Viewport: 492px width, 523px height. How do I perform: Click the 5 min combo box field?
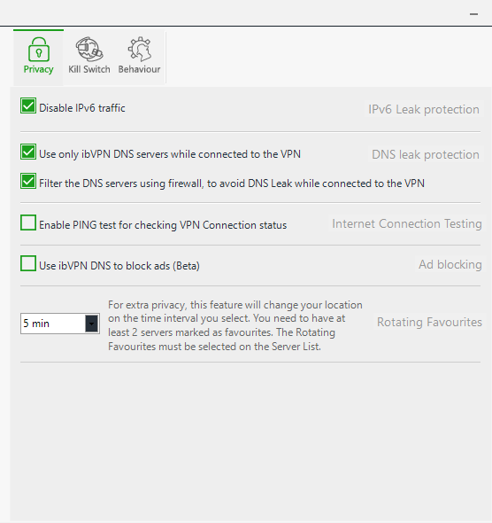point(60,324)
